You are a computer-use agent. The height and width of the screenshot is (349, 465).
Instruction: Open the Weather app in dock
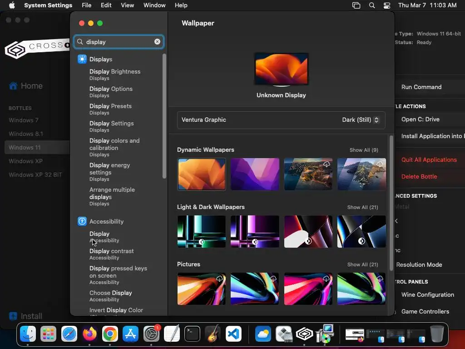pos(263,334)
